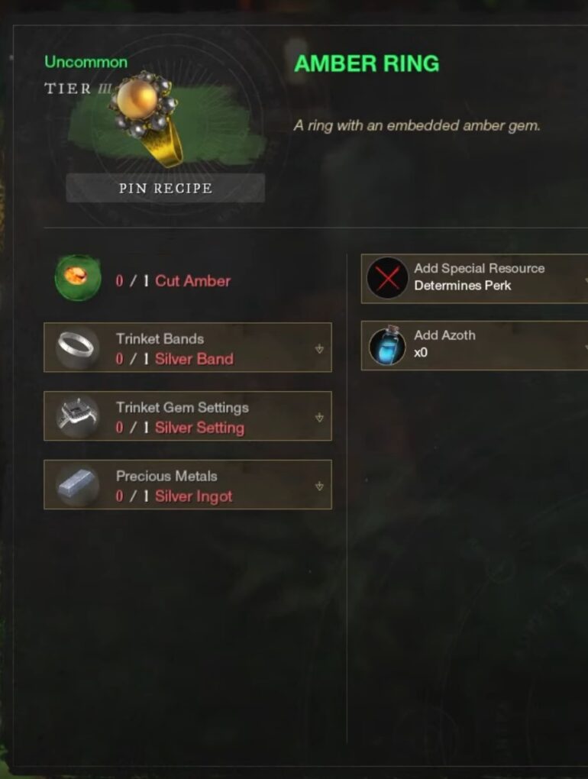Click the Cut Amber gem icon
This screenshot has width=588, height=779.
coord(78,278)
